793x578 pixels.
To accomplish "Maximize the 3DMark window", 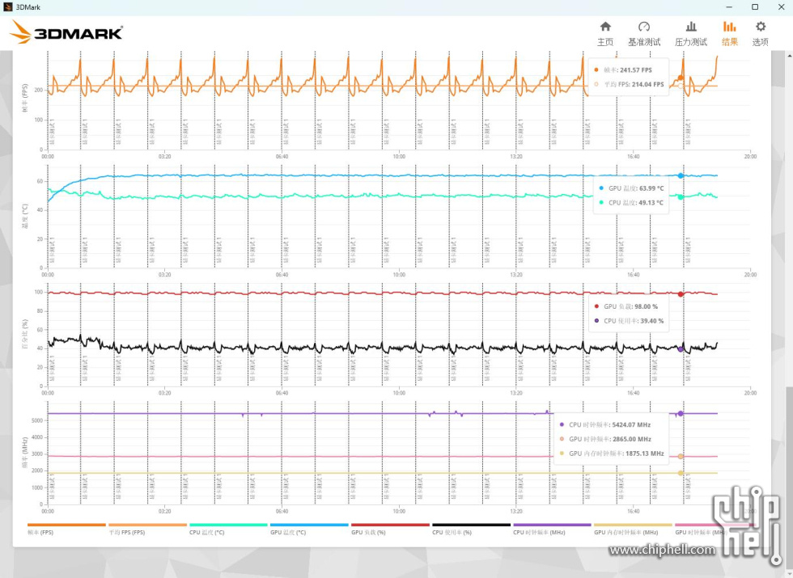I will [755, 7].
